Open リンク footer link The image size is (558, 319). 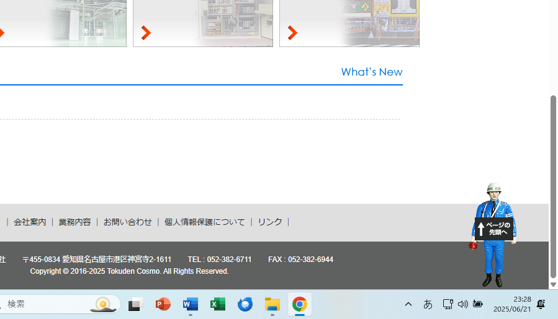pos(269,222)
